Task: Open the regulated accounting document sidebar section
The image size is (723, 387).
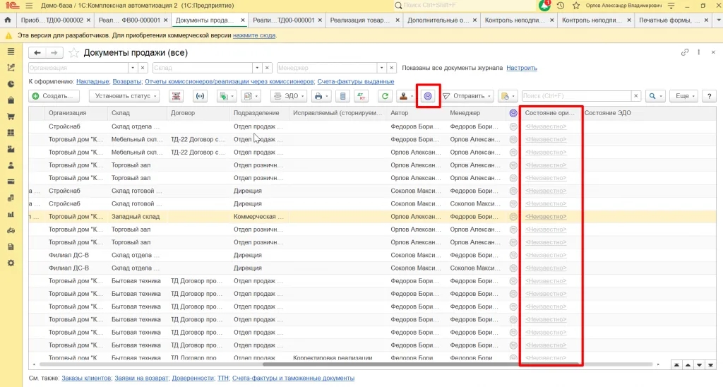Action: click(x=11, y=246)
